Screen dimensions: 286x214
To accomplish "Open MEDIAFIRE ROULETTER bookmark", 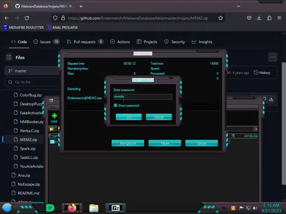I will pos(23,28).
